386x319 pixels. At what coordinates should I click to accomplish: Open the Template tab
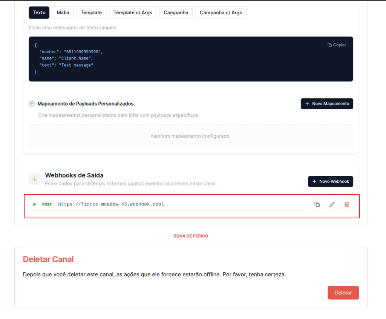pos(91,12)
